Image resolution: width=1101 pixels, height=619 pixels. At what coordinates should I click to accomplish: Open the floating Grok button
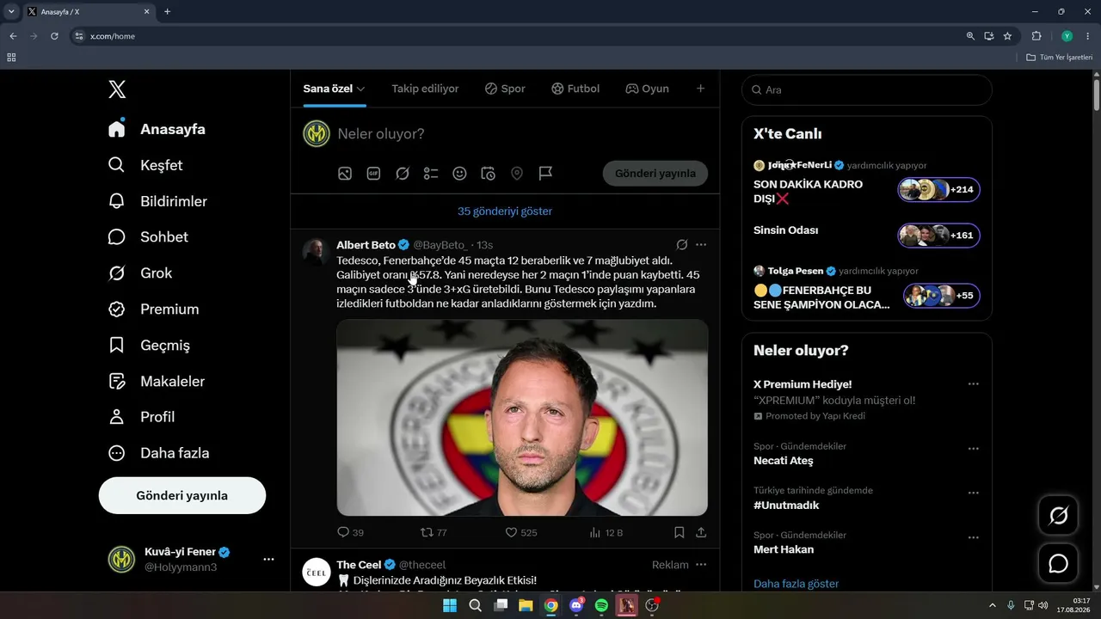coord(1059,516)
